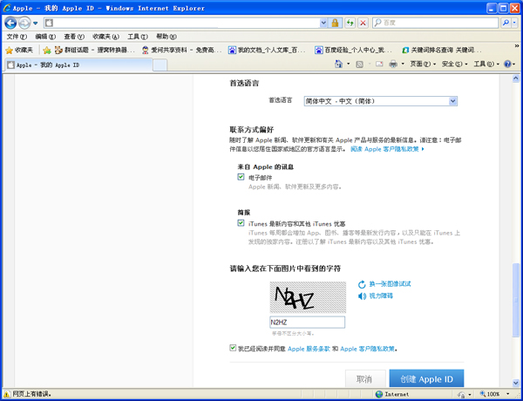Open the 编辑(E) menu
Image resolution: width=523 pixels, height=401 pixels.
point(45,37)
